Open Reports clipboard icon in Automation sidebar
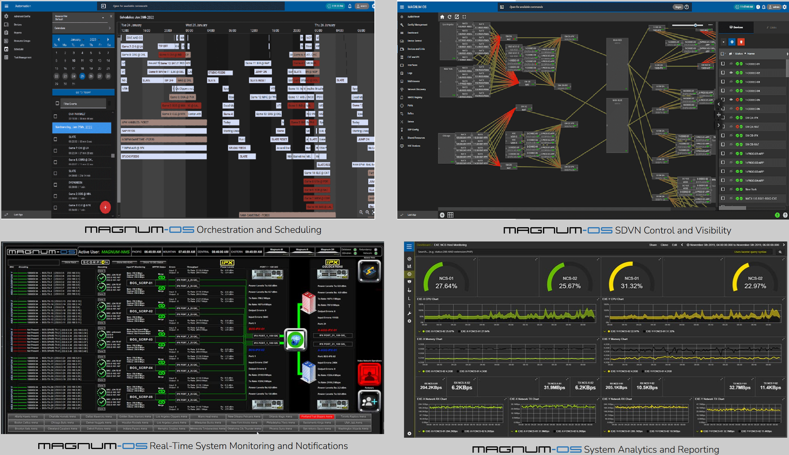789x455 pixels. pyautogui.click(x=6, y=33)
